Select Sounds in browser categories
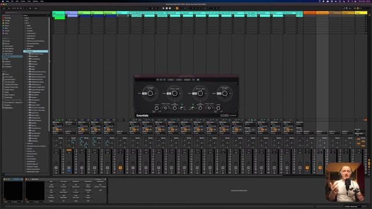This screenshot has width=372, height=209. click(x=8, y=41)
